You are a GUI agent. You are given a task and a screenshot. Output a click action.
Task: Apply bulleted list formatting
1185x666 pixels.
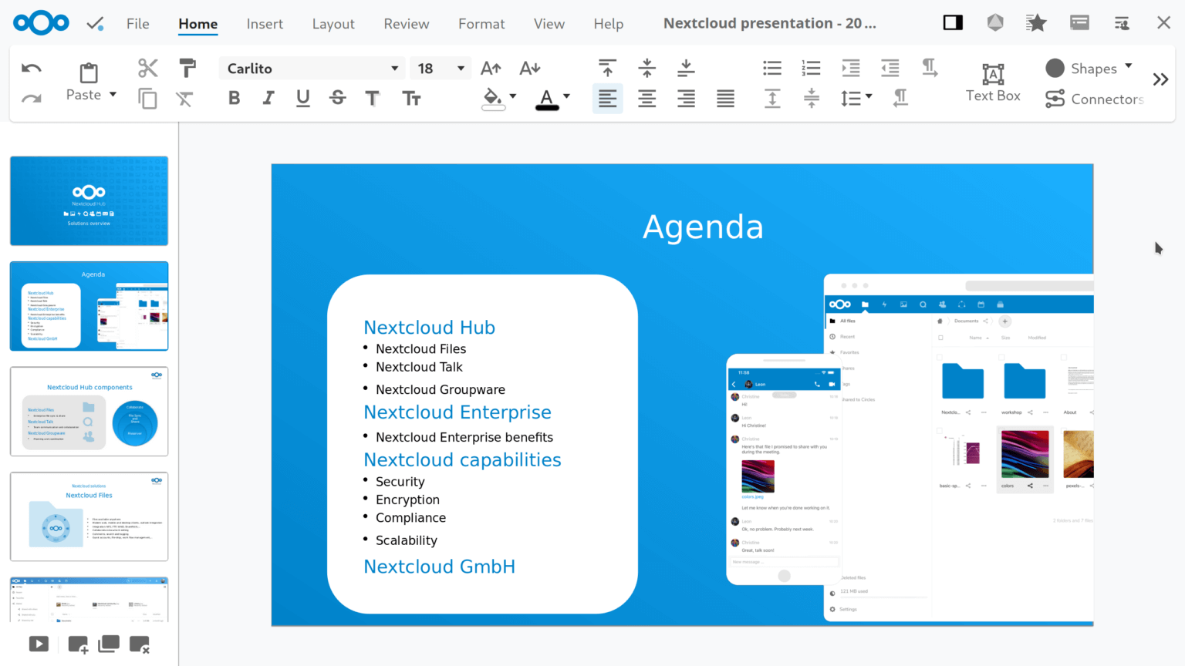pos(771,68)
